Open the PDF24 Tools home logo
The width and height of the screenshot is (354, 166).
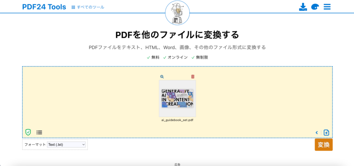pos(44,7)
